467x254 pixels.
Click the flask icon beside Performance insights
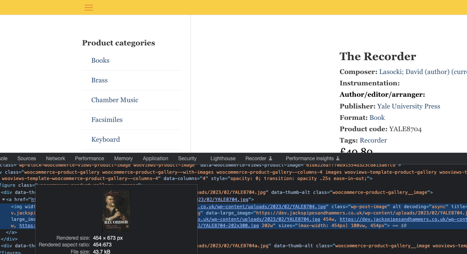(338, 159)
